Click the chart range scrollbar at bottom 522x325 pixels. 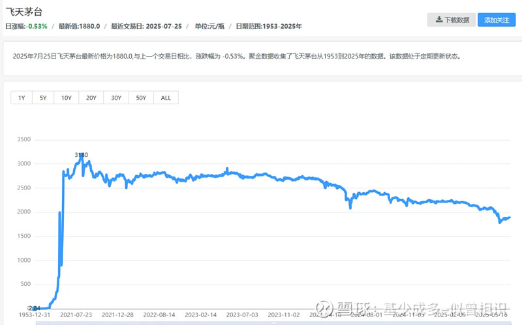coord(273,323)
